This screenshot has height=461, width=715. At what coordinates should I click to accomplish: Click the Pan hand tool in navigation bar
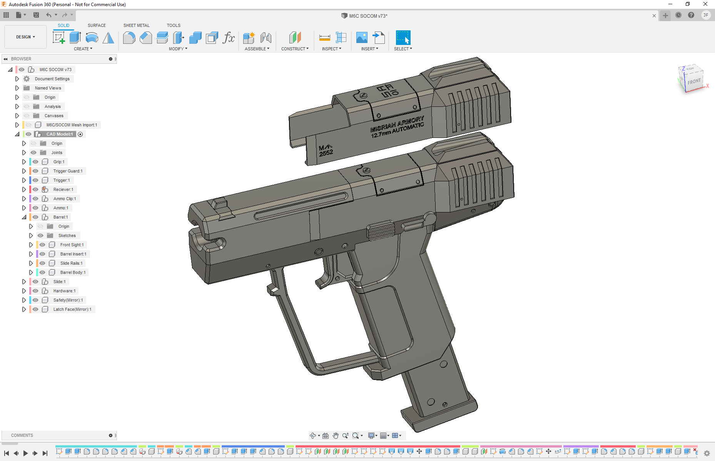coord(336,435)
